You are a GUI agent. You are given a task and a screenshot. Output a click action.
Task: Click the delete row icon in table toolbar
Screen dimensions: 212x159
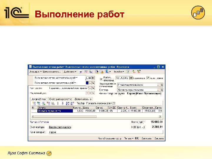48,103
